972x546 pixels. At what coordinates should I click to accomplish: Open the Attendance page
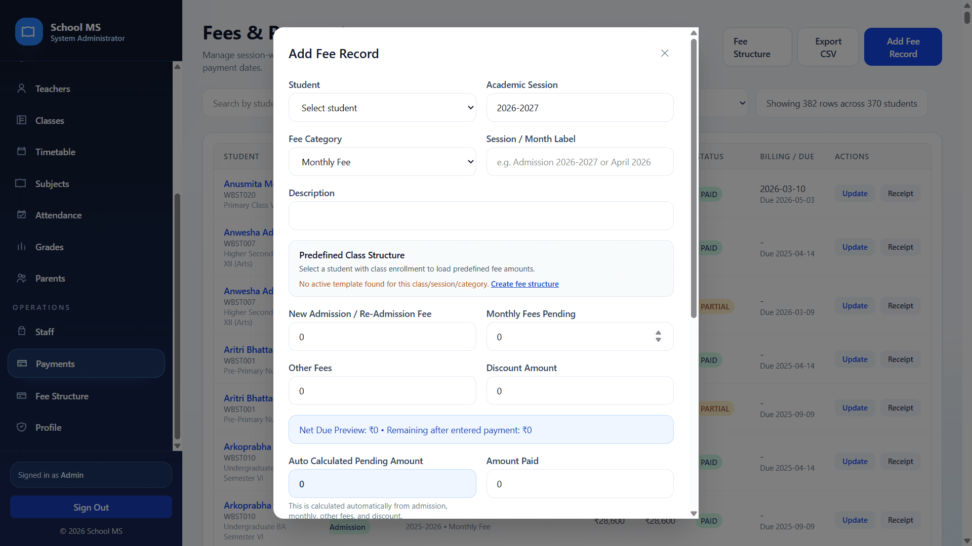click(58, 215)
